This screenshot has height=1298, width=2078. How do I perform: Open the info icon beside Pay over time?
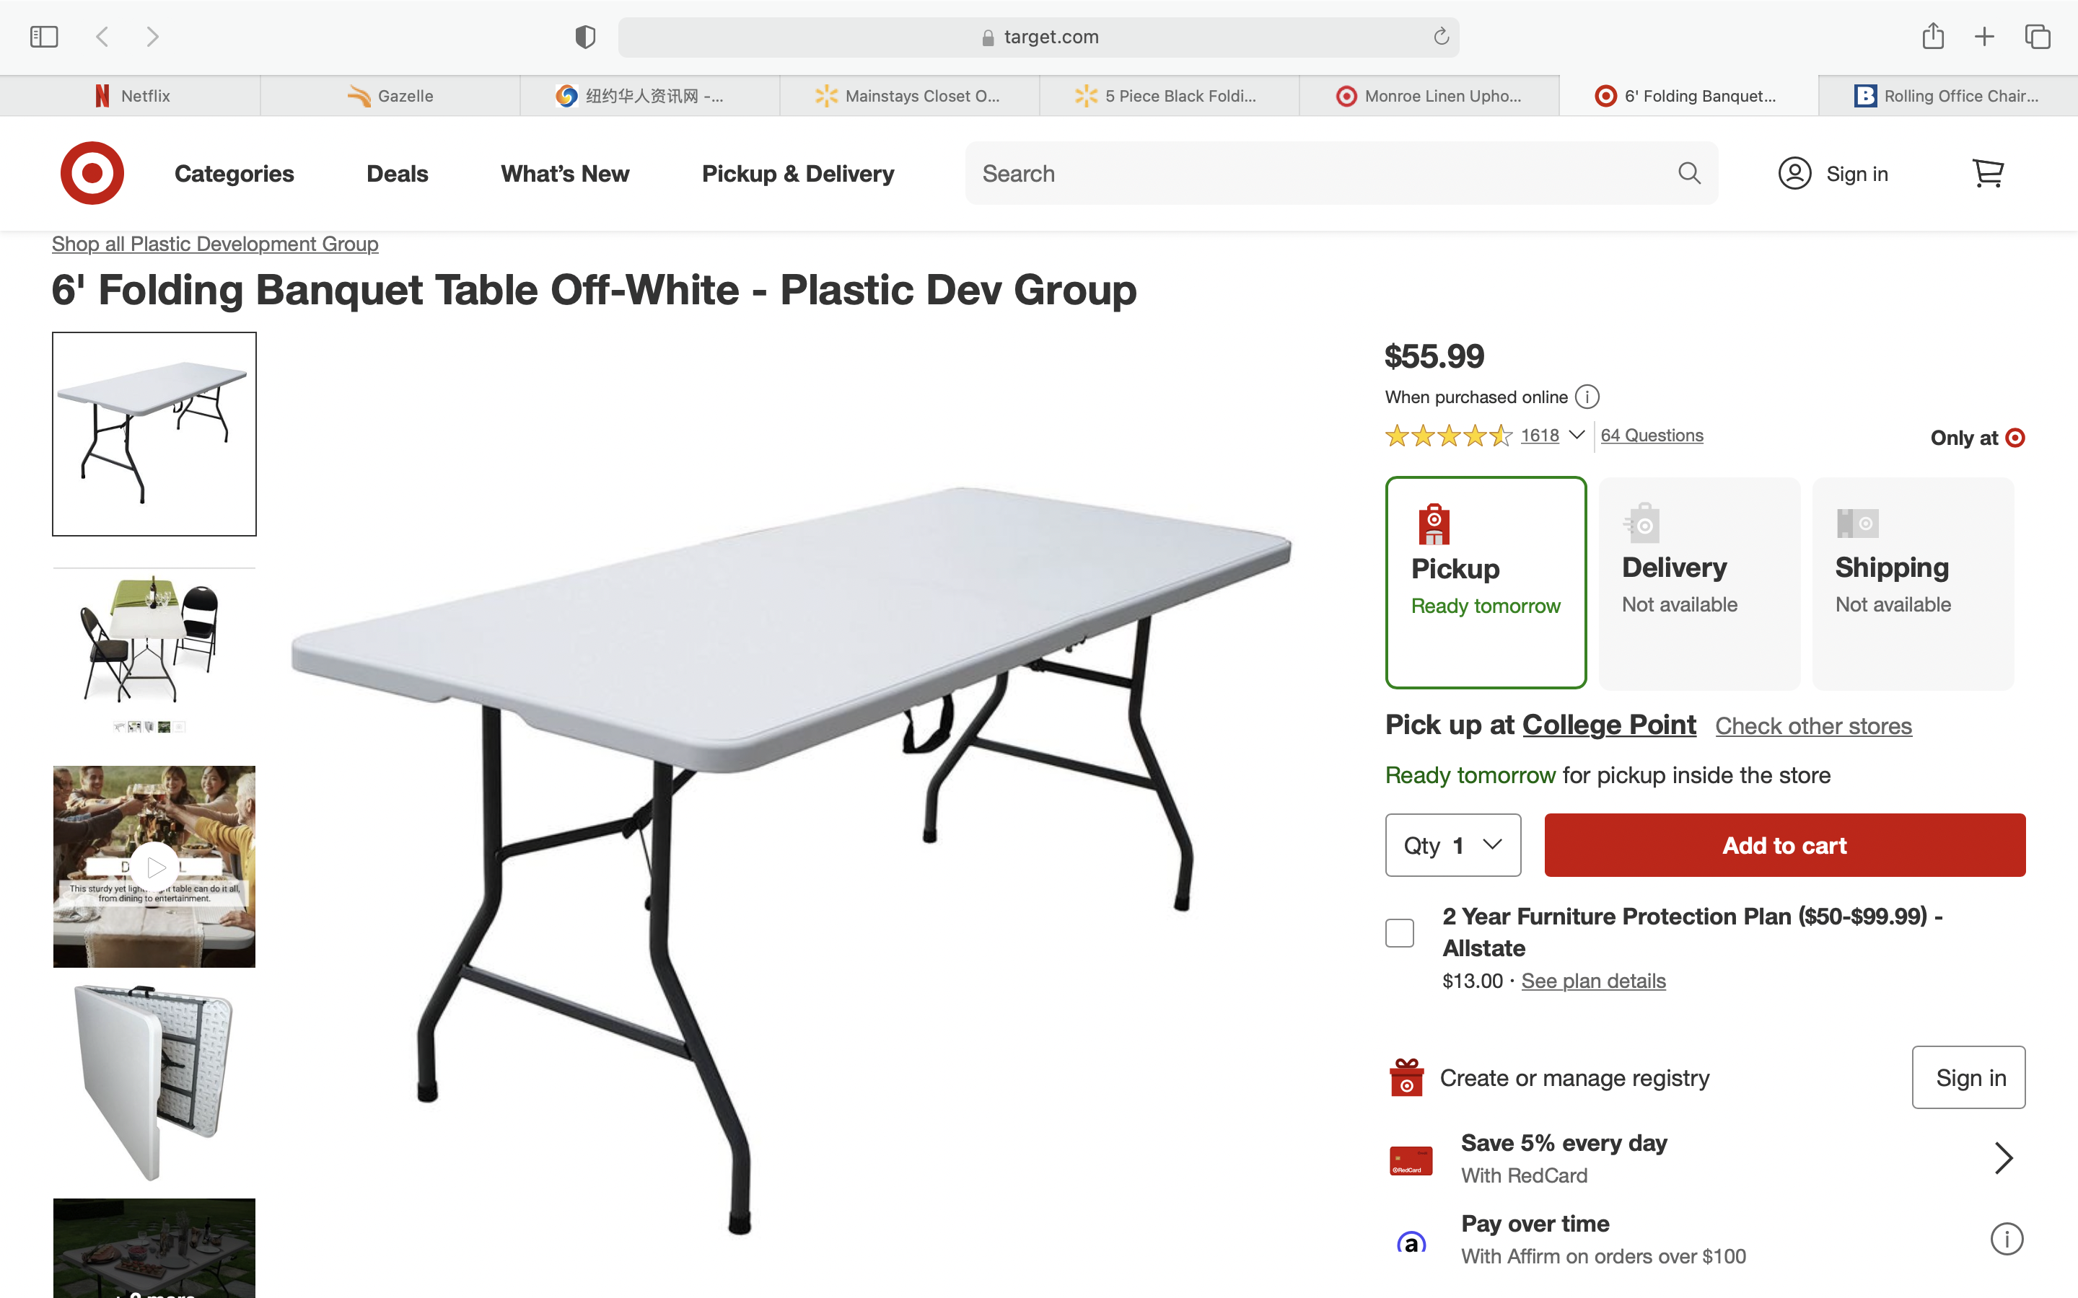2006,1239
